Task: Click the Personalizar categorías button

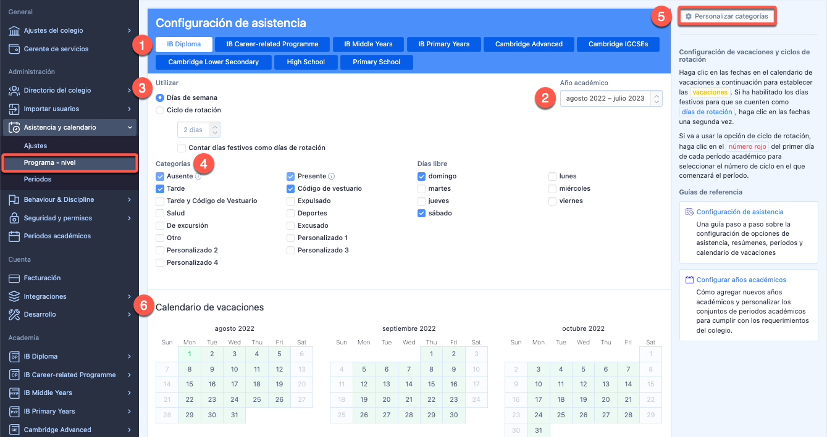Action: pyautogui.click(x=727, y=16)
